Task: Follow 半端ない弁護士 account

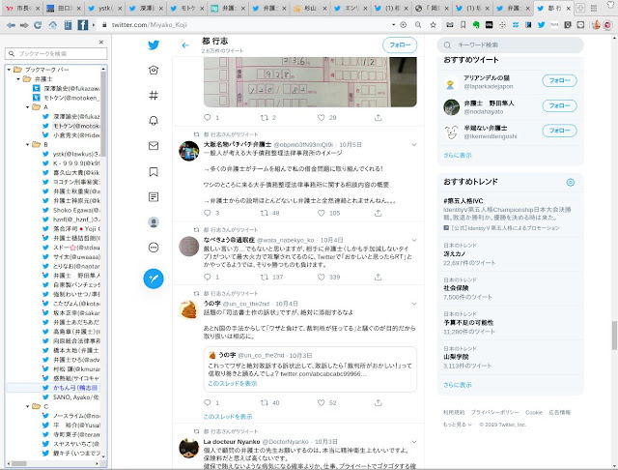Action: 559,131
